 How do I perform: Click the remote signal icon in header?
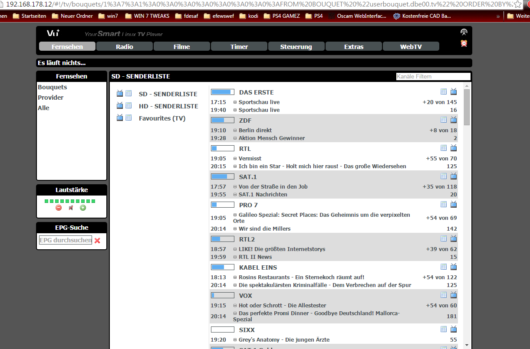[464, 32]
